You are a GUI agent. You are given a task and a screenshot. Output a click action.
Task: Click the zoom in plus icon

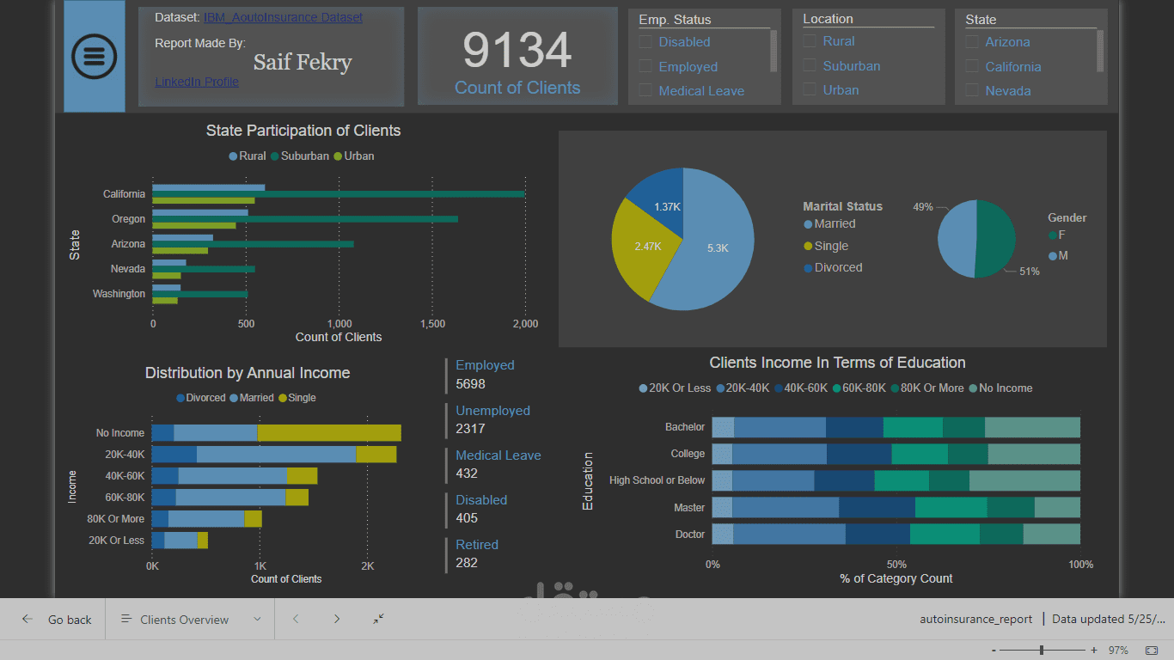tap(1094, 651)
